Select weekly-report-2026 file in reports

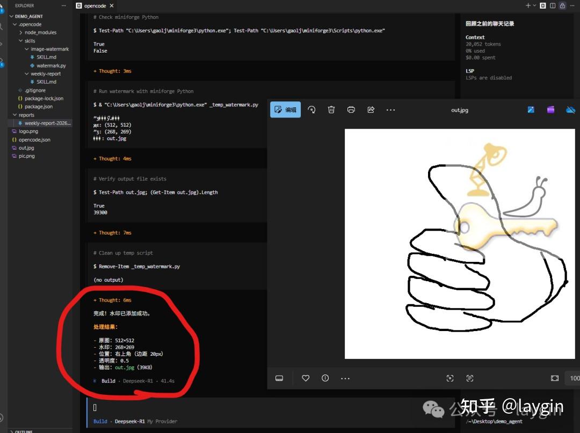pyautogui.click(x=47, y=123)
